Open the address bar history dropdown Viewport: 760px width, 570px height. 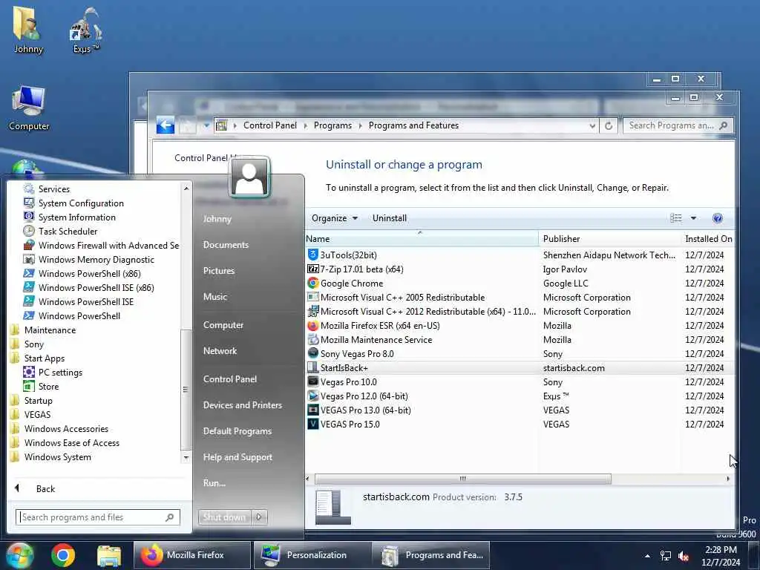(x=592, y=125)
